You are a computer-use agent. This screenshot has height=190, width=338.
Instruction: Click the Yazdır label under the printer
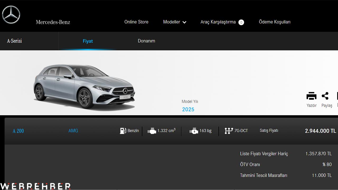pos(312,105)
